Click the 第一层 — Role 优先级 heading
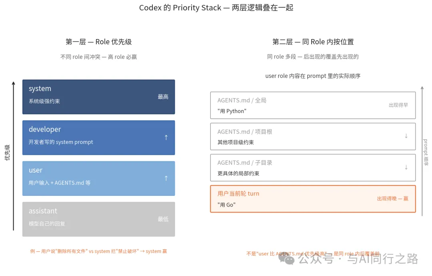 tap(98, 42)
